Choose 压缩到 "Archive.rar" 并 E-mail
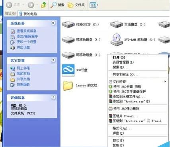Image resolution: width=170 pixels, height=147 pixels. coord(138,121)
